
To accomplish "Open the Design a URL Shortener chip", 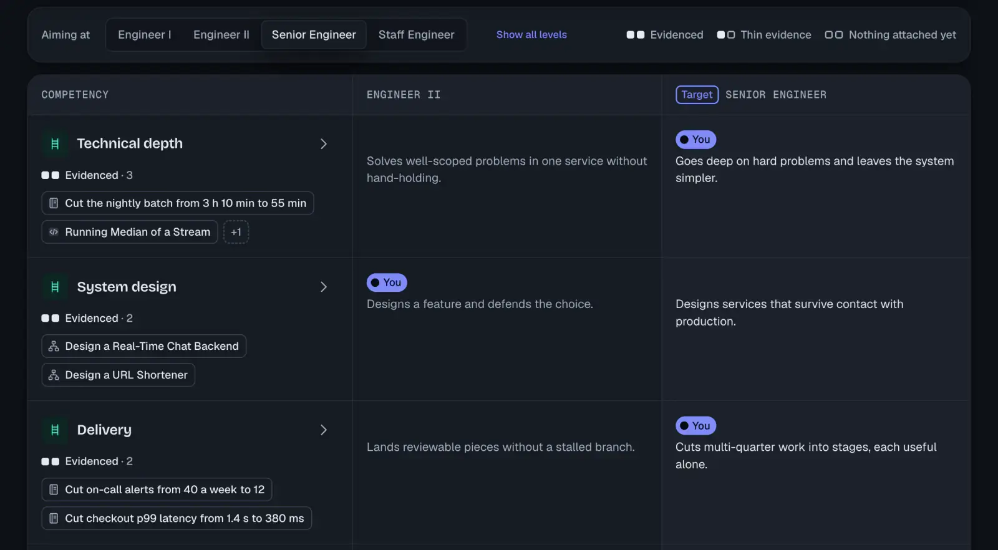I will coord(119,375).
